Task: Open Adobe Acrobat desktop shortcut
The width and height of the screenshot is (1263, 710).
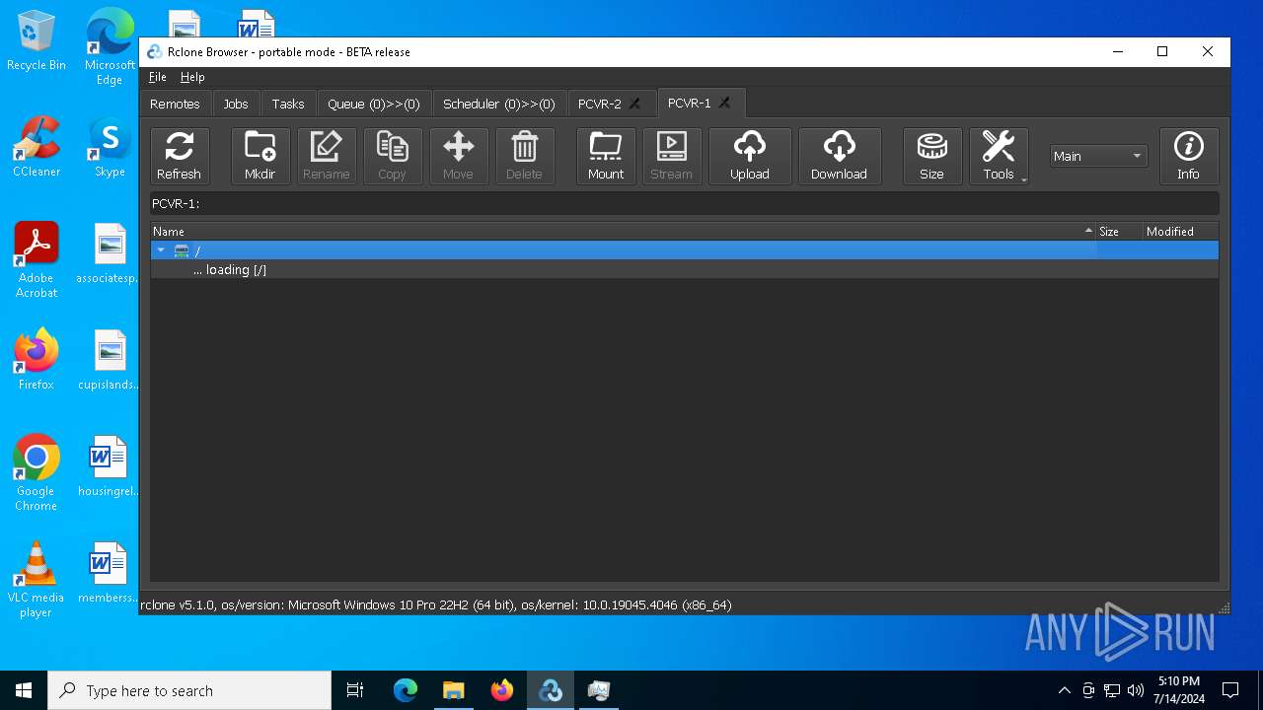Action: tap(37, 260)
